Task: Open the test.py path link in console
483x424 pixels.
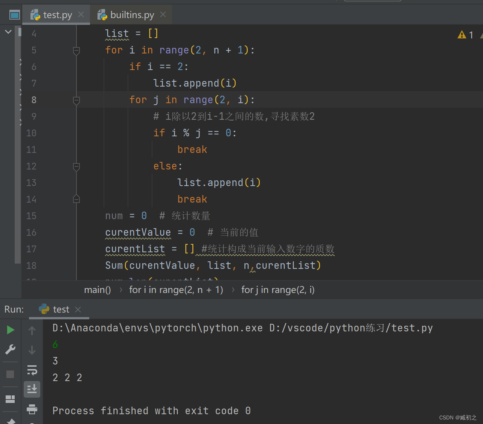Action: [x=351, y=328]
